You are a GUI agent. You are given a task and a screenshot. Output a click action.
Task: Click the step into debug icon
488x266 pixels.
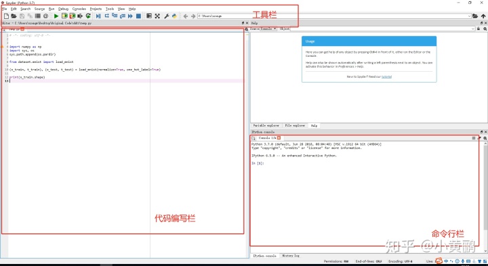coord(115,16)
